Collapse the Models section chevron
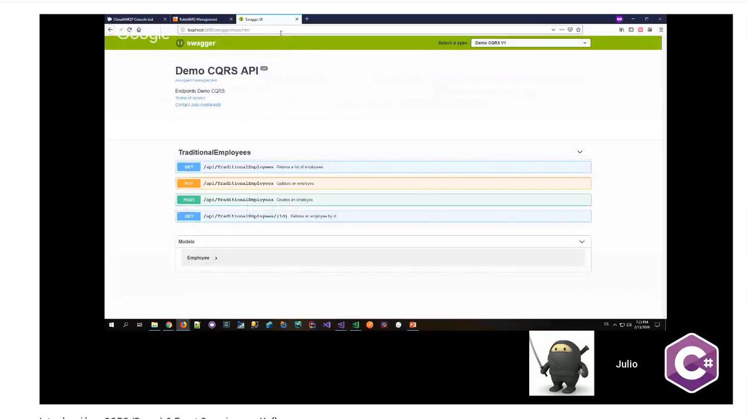747x419 pixels. [x=582, y=242]
